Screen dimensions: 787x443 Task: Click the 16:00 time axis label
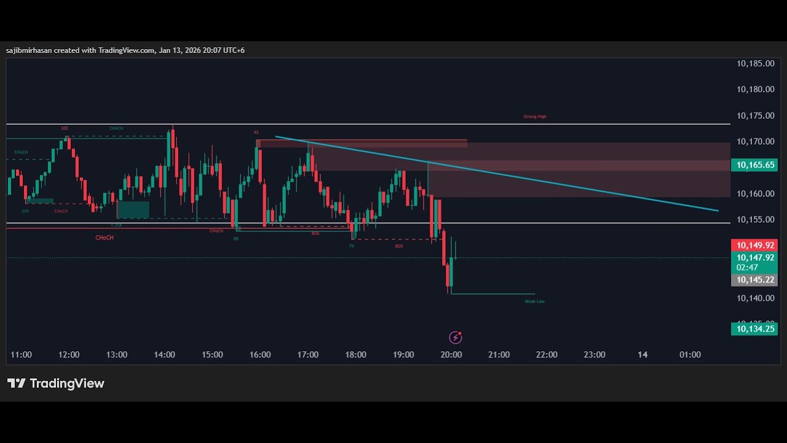coord(260,355)
